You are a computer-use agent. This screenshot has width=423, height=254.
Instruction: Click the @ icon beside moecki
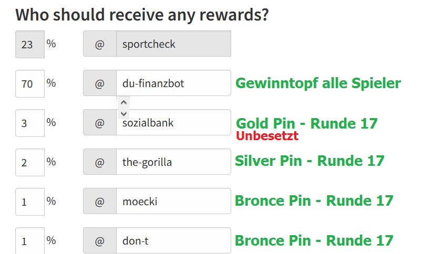(100, 201)
